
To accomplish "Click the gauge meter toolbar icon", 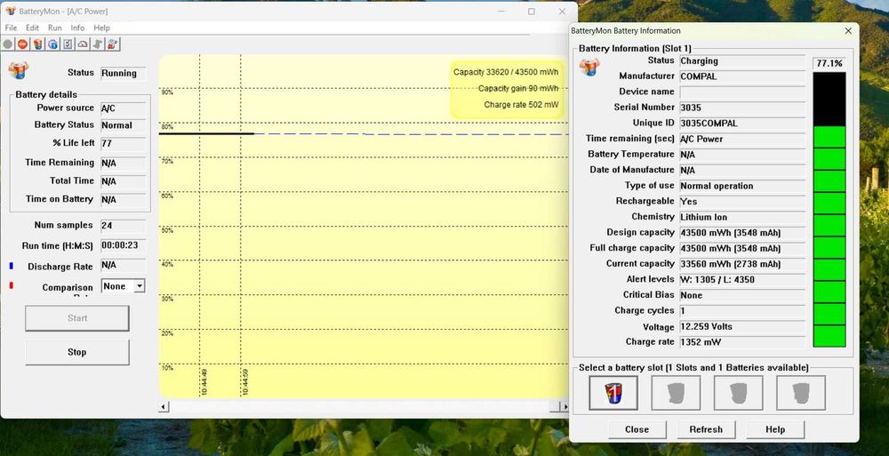I will 83,44.
